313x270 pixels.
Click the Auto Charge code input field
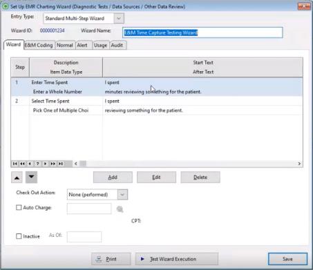[89, 209]
